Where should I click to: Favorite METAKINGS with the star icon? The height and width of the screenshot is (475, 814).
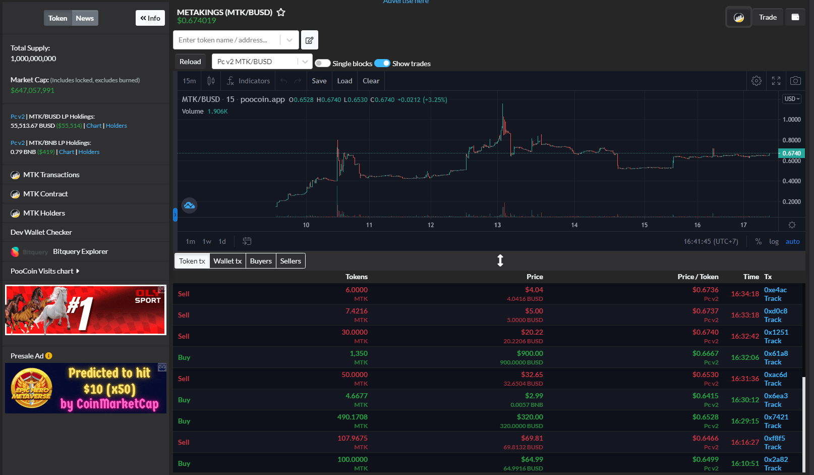281,13
